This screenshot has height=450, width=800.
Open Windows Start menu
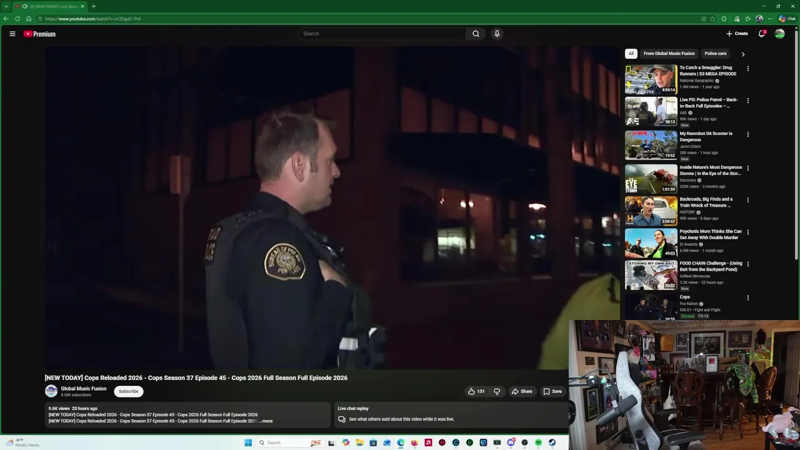(x=248, y=442)
